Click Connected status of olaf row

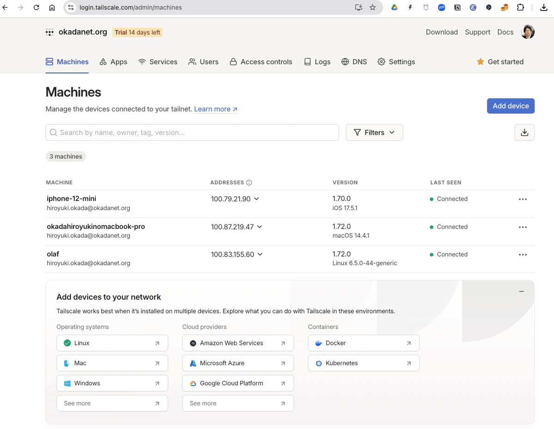[449, 254]
